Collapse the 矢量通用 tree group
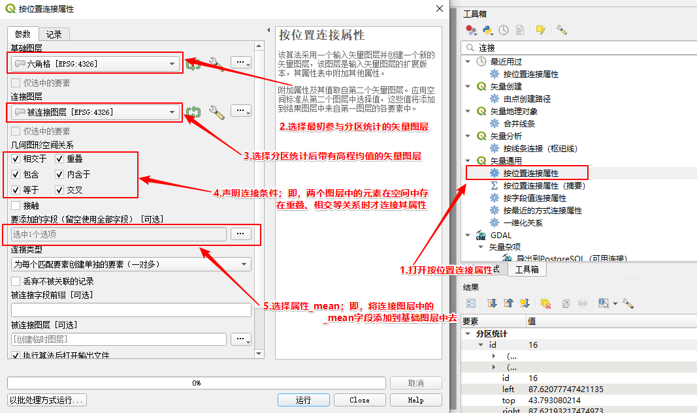Image resolution: width=697 pixels, height=413 pixels. coord(468,161)
